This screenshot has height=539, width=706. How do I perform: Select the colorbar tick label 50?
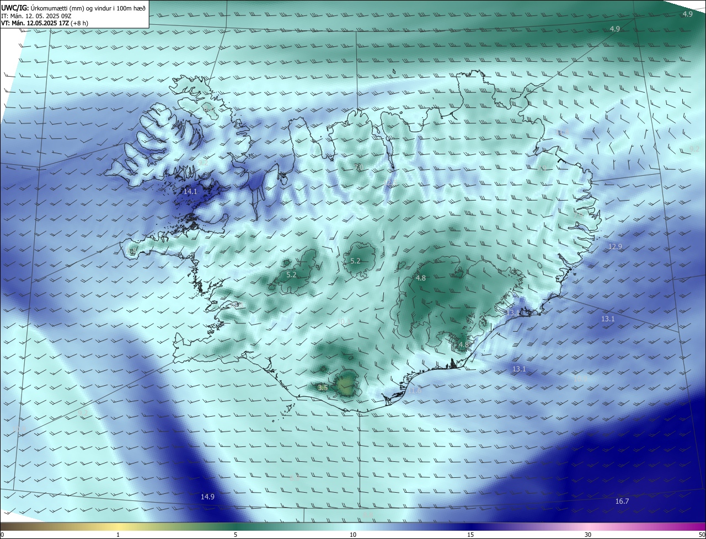click(702, 535)
